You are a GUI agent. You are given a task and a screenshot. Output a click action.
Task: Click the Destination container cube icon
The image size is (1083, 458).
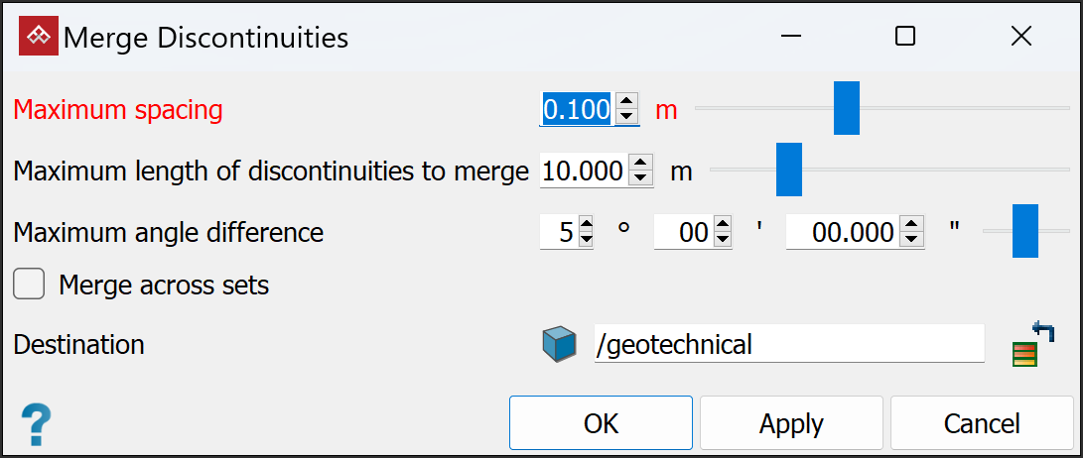coord(559,344)
